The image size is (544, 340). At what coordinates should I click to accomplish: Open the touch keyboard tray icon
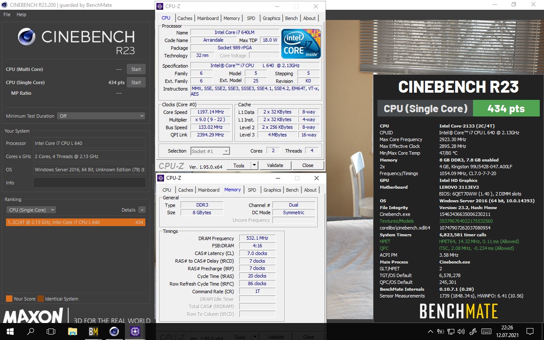point(486,331)
